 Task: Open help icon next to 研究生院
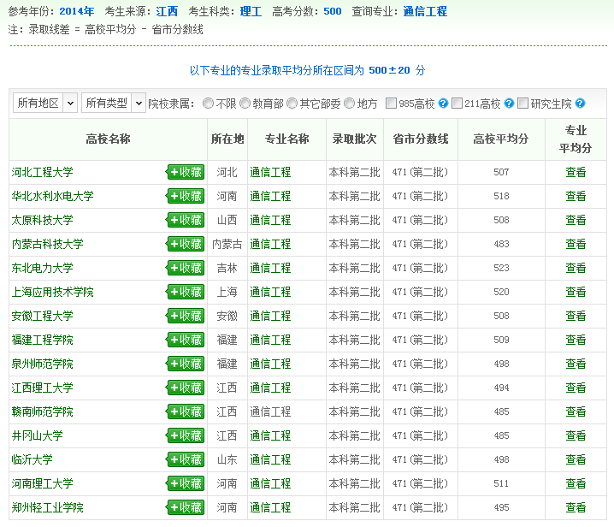point(580,104)
